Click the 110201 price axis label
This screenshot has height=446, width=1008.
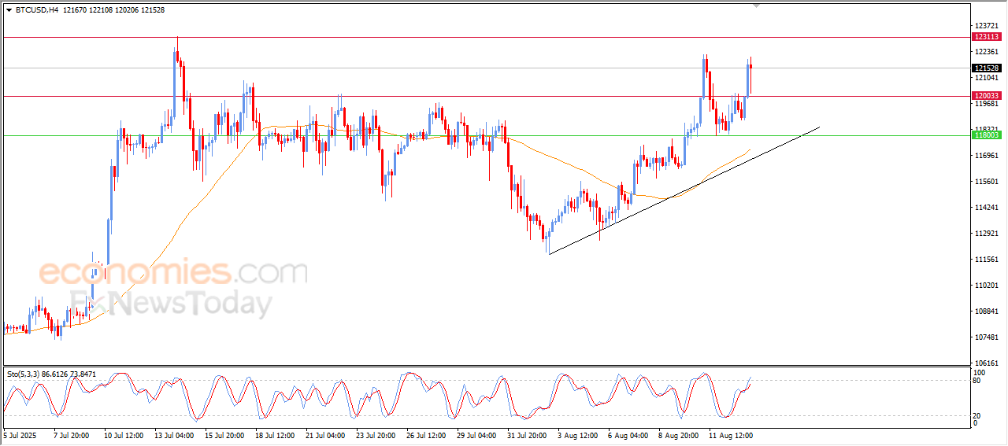986,286
